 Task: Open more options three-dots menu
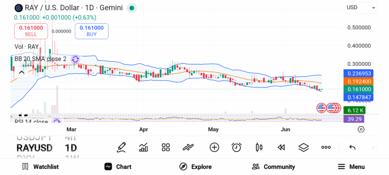[326, 147]
